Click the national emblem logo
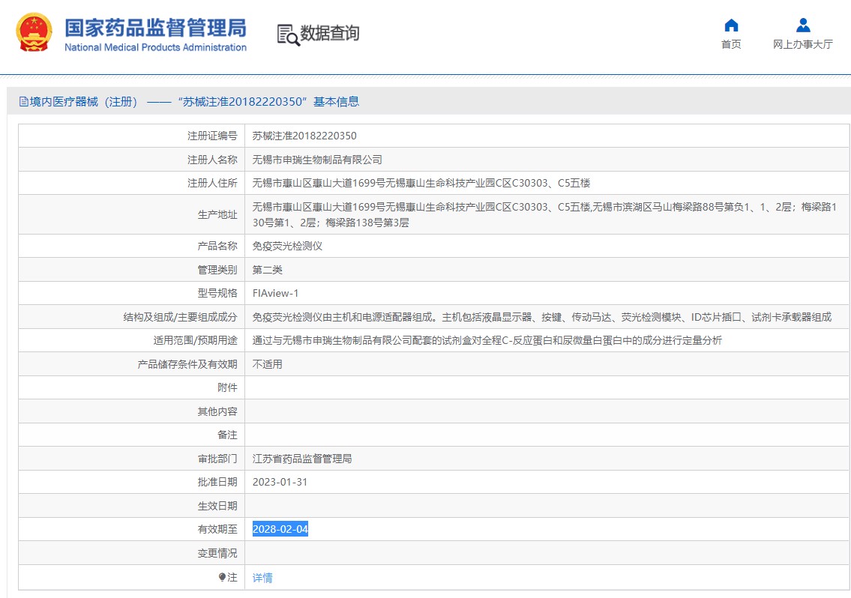Screen dimensions: 851x598 34,32
